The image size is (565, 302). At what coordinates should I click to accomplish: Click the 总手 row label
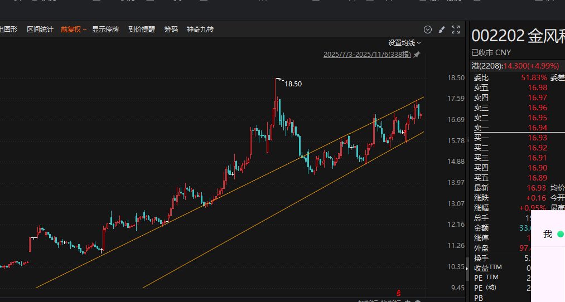pyautogui.click(x=481, y=218)
